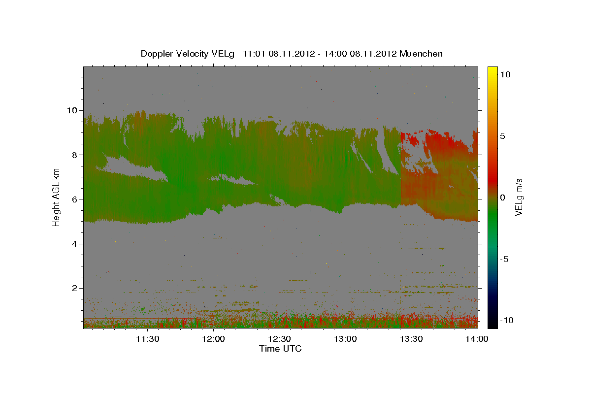
Task: Click the colorbar label -5
Action: [505, 259]
